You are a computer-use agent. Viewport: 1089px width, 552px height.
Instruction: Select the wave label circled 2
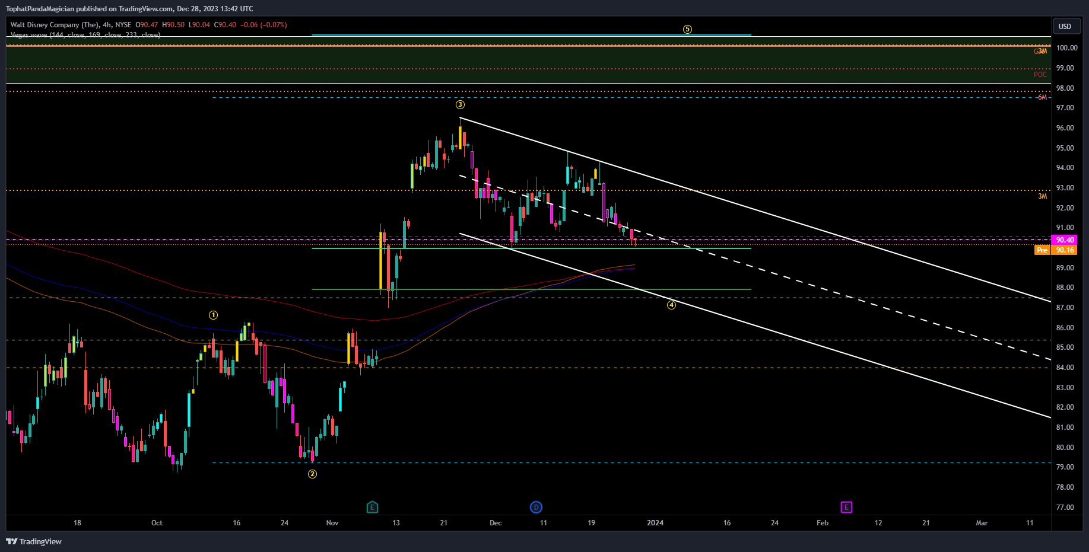coord(312,474)
